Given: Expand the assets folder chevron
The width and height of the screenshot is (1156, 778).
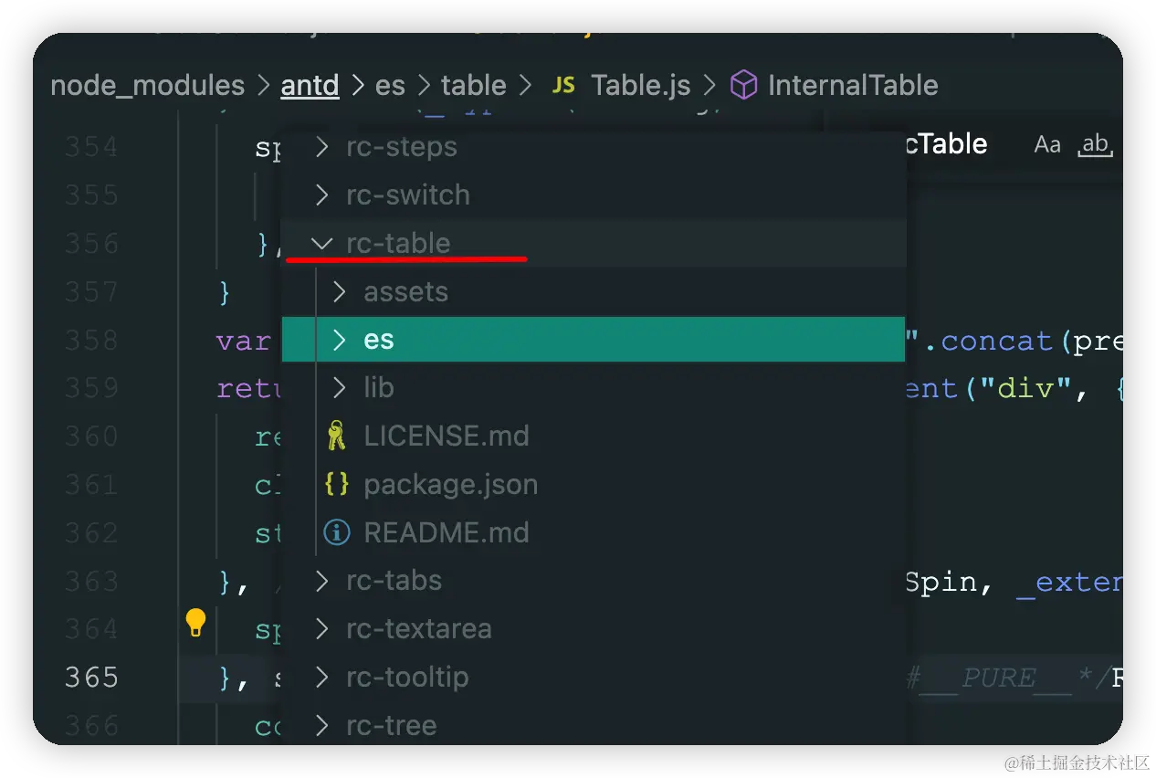Looking at the screenshot, I should click(x=340, y=292).
